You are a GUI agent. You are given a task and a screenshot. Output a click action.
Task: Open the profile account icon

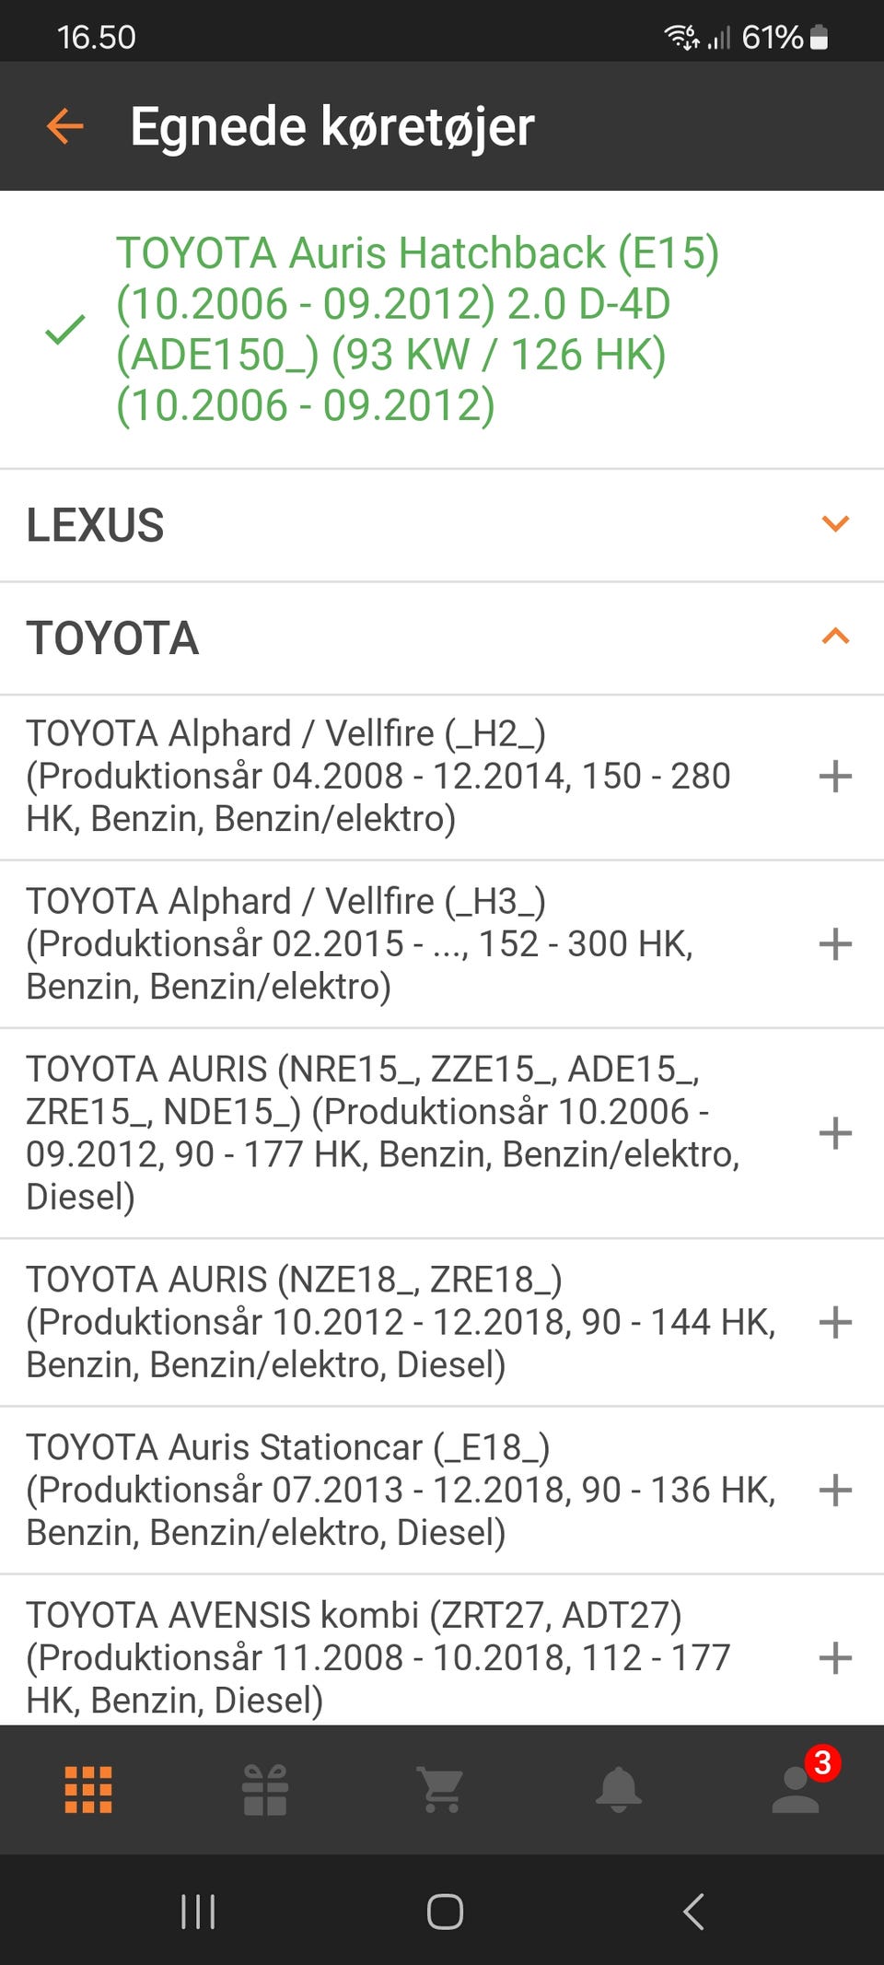tap(797, 1790)
